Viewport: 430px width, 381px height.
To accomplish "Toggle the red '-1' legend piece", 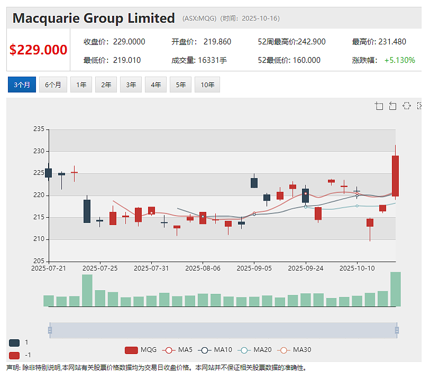I will click(14, 356).
